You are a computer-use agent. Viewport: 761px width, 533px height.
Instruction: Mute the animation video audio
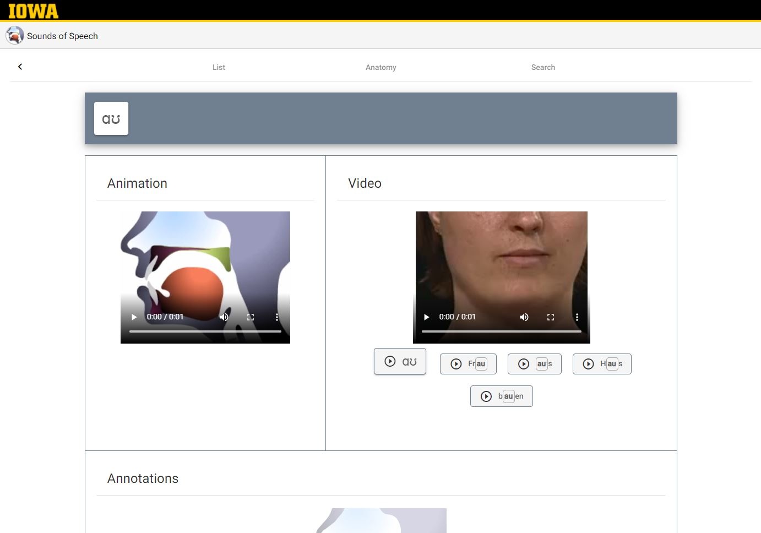coord(224,317)
